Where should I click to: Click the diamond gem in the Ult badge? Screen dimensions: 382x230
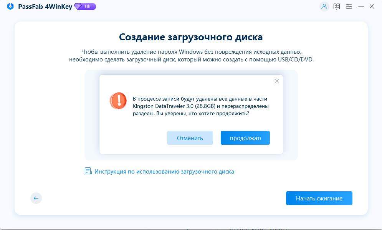tap(78, 7)
